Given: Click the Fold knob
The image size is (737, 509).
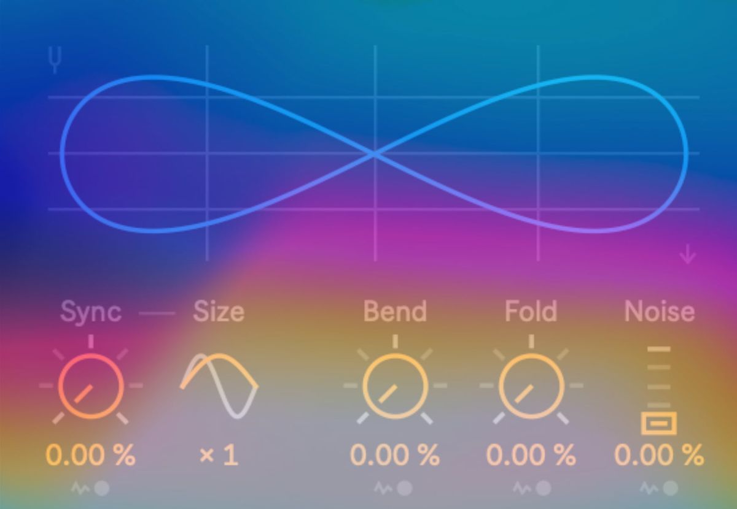Looking at the screenshot, I should tap(531, 386).
